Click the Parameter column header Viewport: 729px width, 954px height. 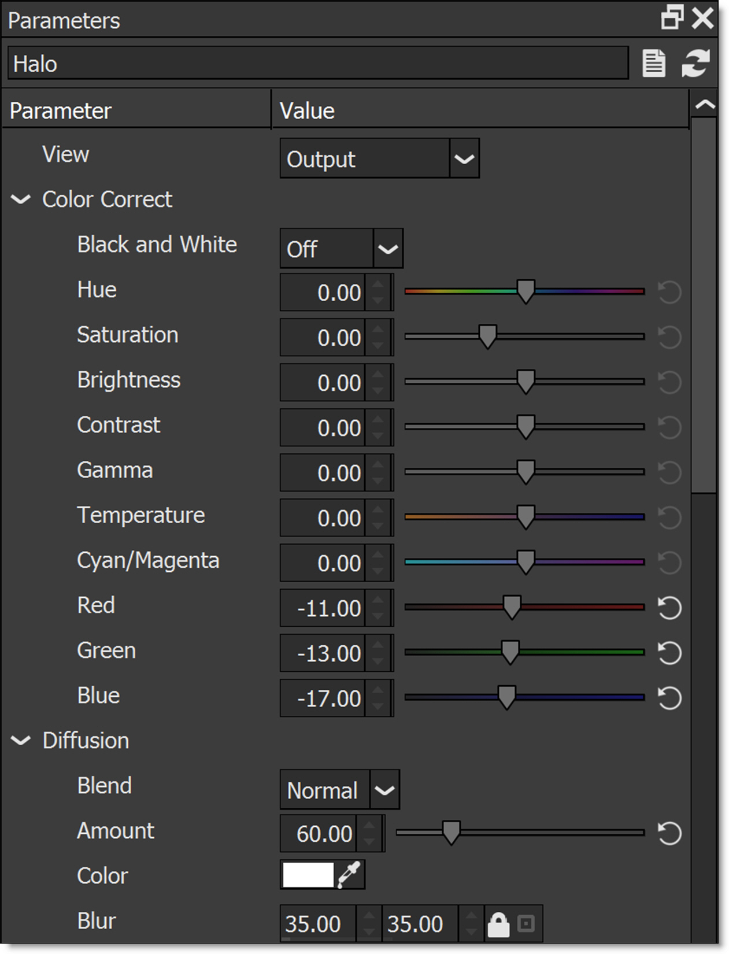(136, 110)
